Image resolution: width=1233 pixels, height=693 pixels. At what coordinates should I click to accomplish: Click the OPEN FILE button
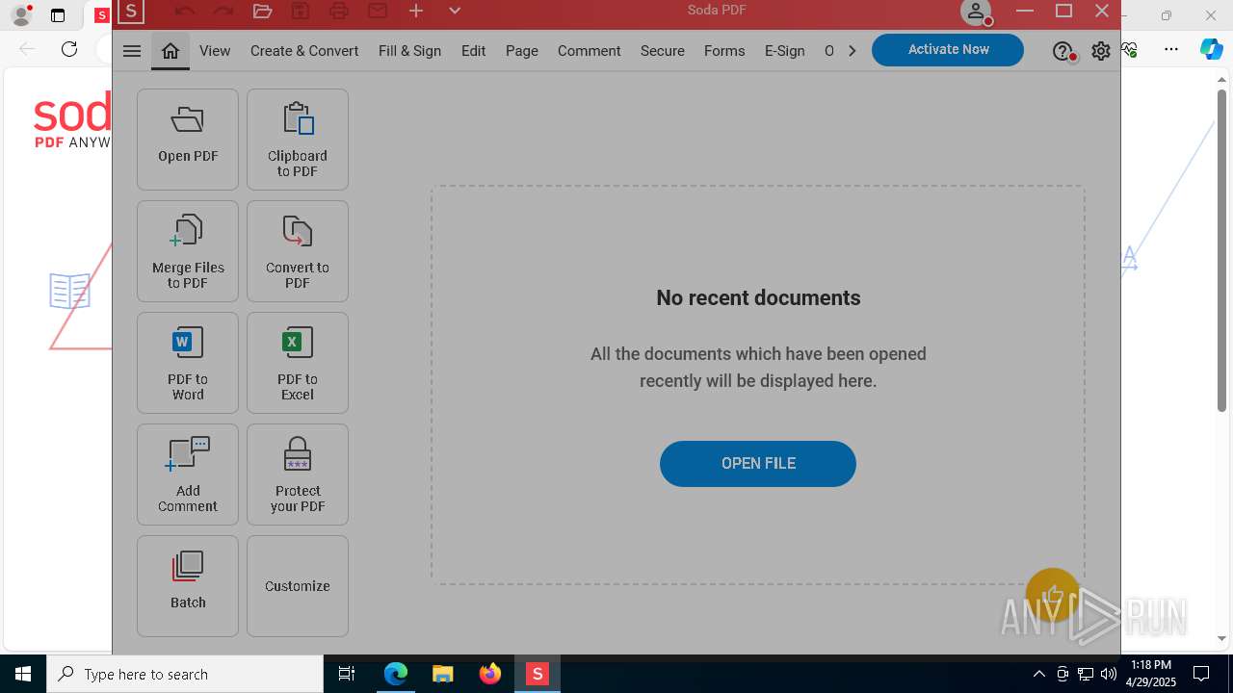click(758, 464)
